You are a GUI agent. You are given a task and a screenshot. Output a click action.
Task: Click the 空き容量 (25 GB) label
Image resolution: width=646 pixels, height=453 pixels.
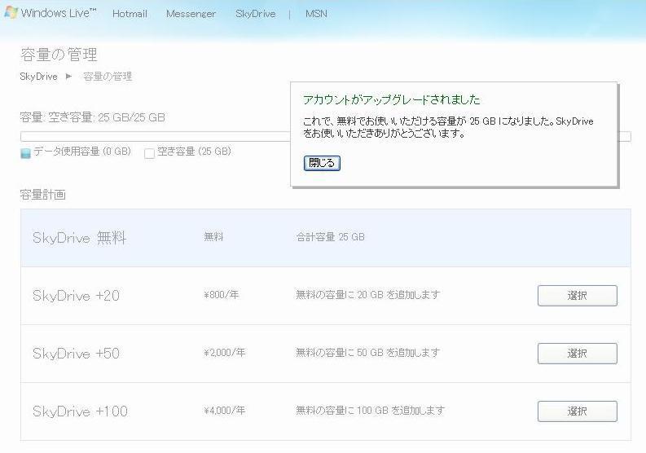194,152
